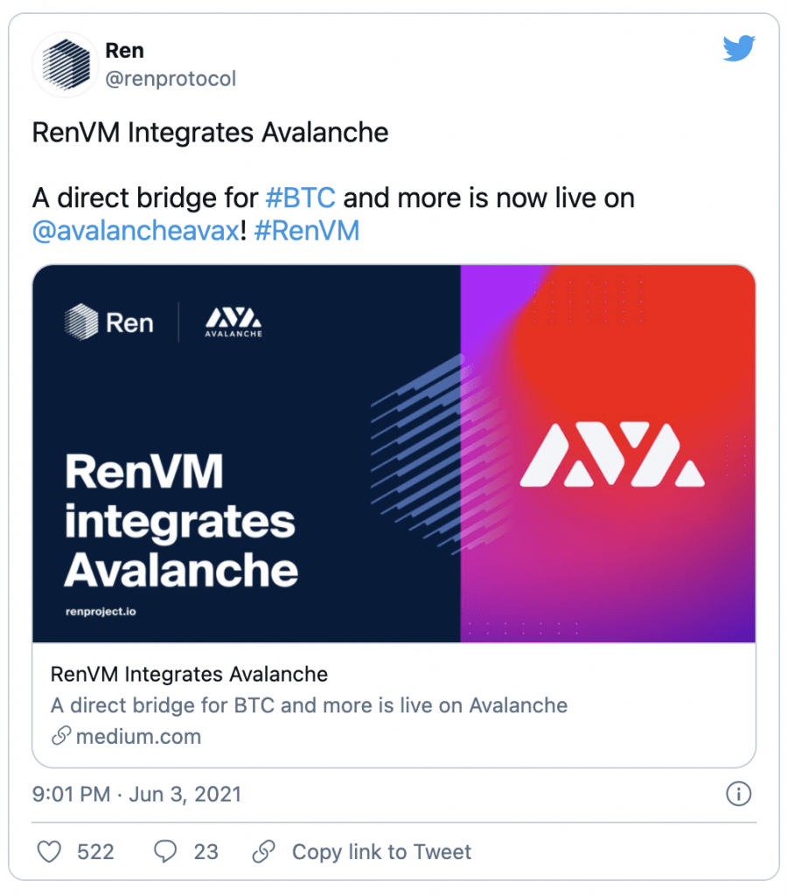
Task: Open the Ren profile avatar
Action: (66, 65)
